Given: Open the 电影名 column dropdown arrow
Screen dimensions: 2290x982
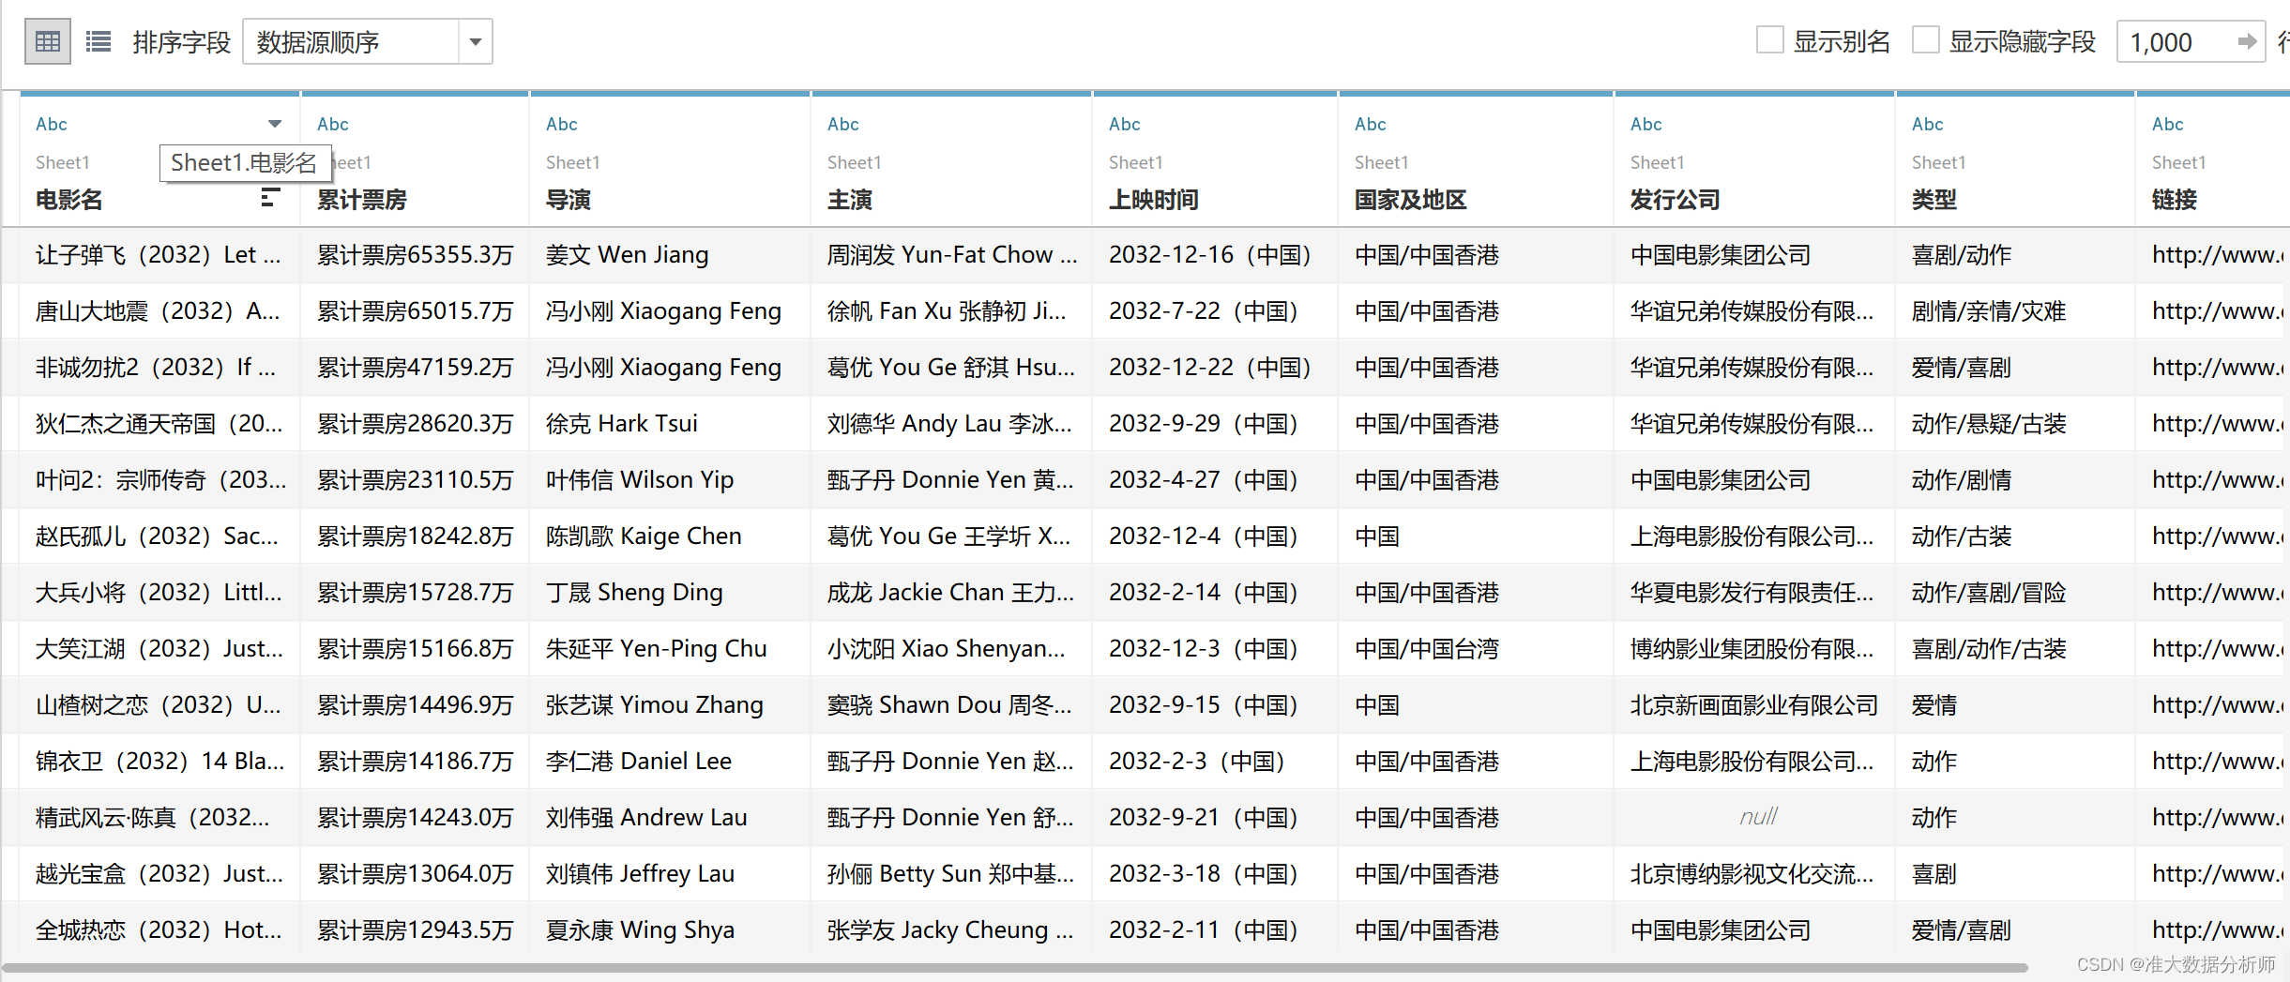Looking at the screenshot, I should [x=274, y=124].
